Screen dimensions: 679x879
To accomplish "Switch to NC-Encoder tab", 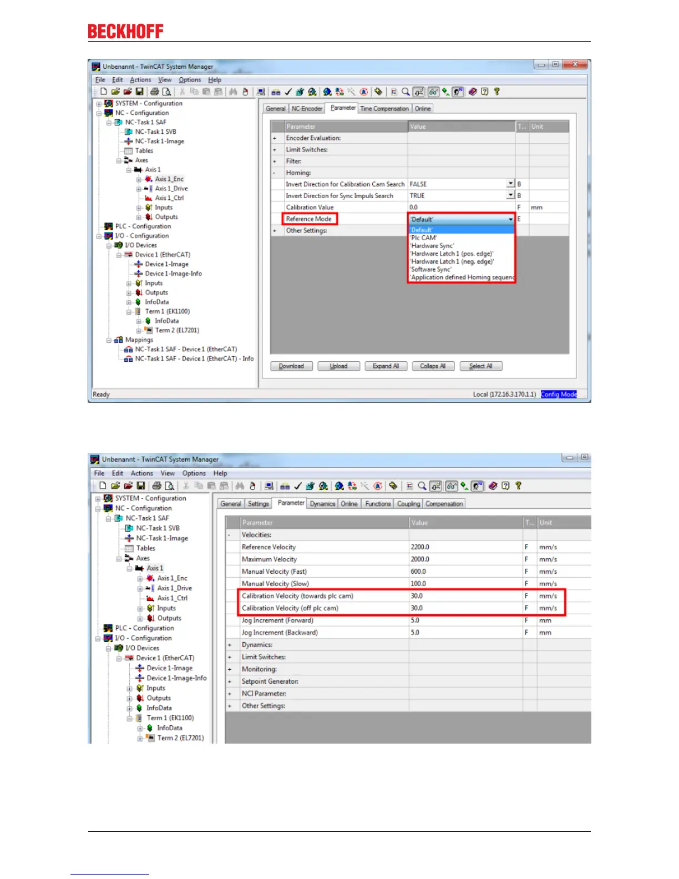I will 307,109.
